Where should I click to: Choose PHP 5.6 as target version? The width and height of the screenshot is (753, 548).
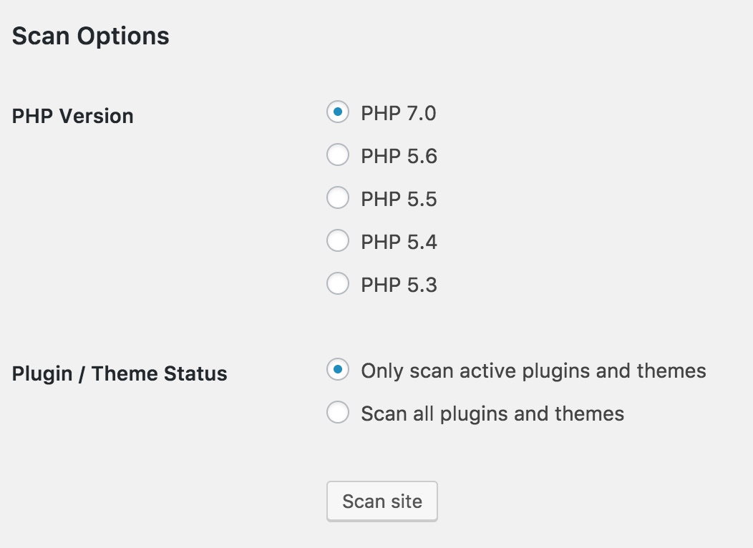click(x=337, y=155)
